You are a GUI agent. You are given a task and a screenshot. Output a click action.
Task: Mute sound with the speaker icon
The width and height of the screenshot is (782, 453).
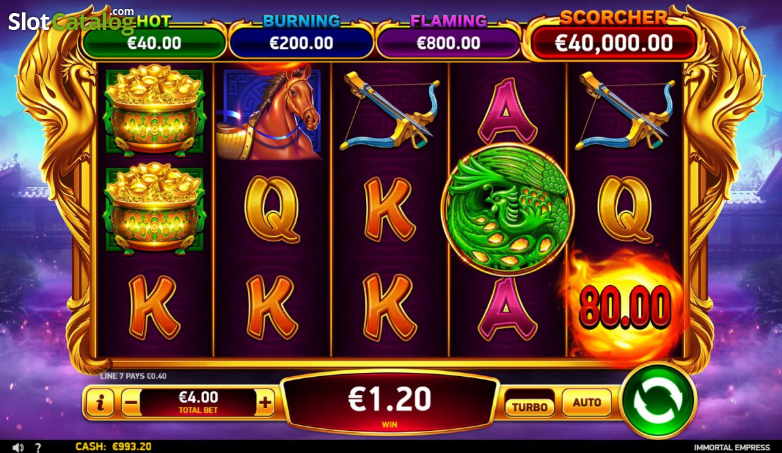[18, 447]
